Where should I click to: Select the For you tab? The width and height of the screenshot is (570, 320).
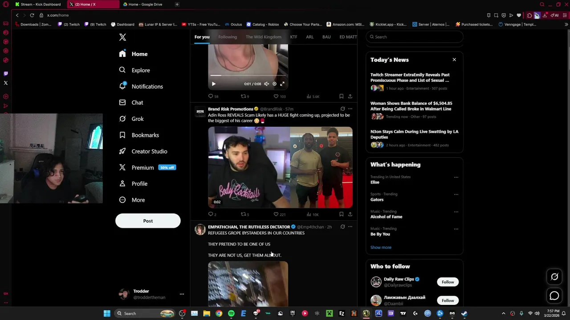point(202,37)
